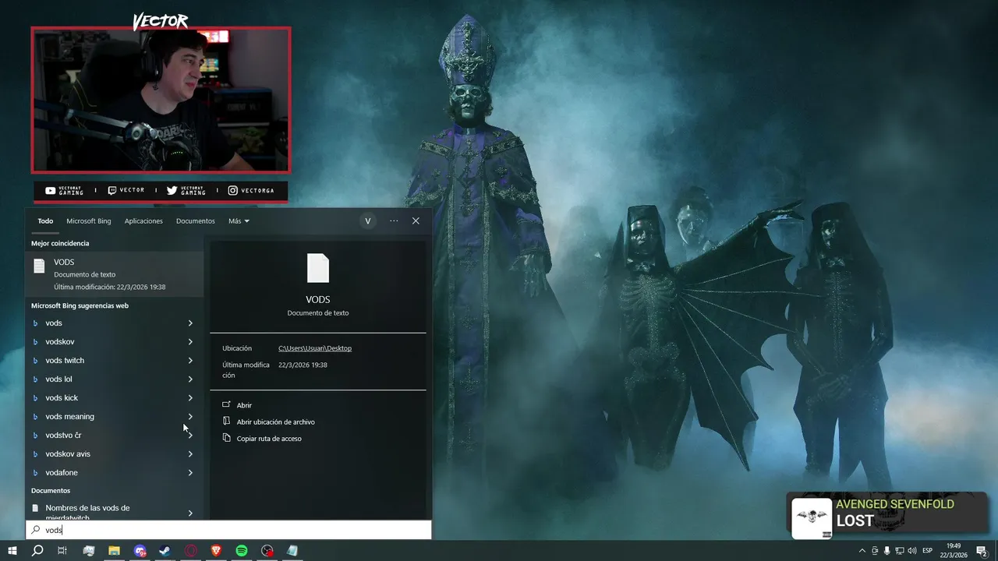The height and width of the screenshot is (561, 998).
Task: Open the Más dropdown filter
Action: [x=239, y=221]
